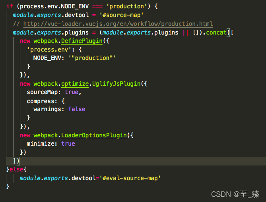This screenshot has height=202, width=266.
Task: Click new keyword before webpack.optimize
Action: [25, 84]
